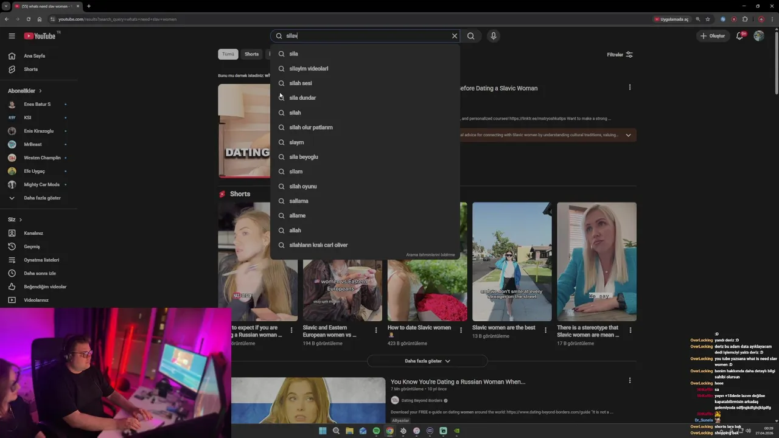Screen dimensions: 779x438
Task: Choose suggestion 'sila dundar'
Action: point(365,98)
